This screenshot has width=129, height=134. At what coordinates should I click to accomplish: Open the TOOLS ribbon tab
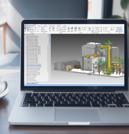(39, 26)
